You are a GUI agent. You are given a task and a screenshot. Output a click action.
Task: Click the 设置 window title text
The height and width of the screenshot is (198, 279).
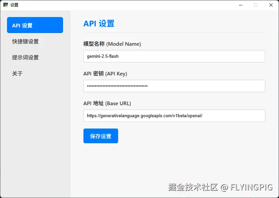click(x=14, y=5)
